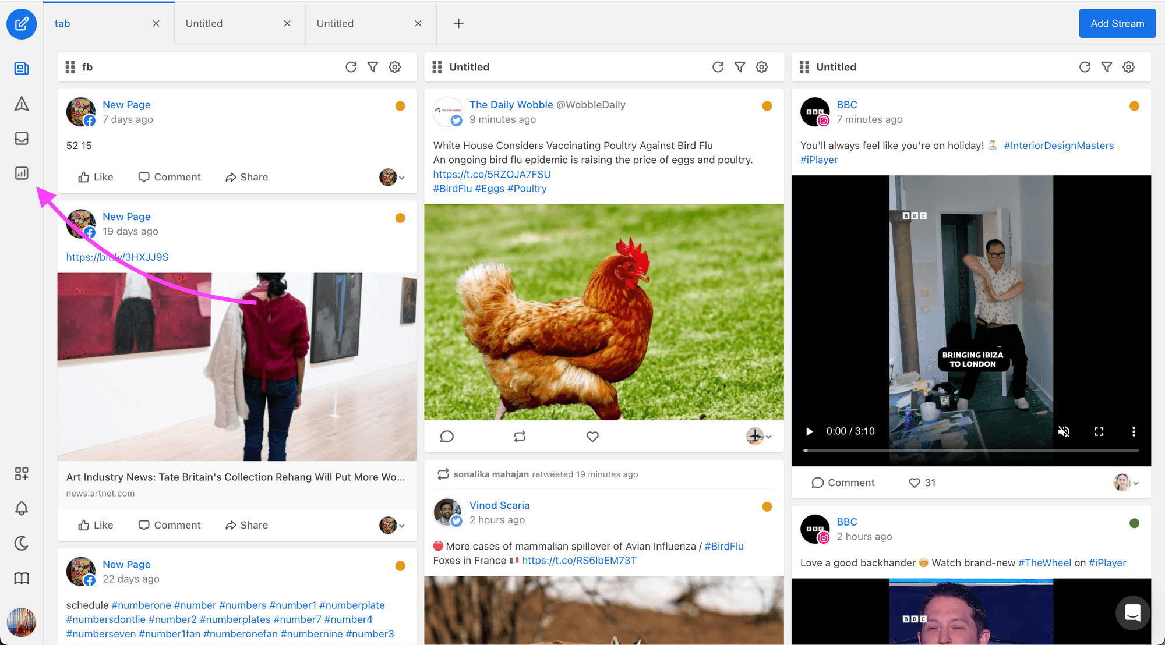Screen dimensions: 1165x645
Task: Open filter of the middle Untitled stream
Action: [x=740, y=67]
